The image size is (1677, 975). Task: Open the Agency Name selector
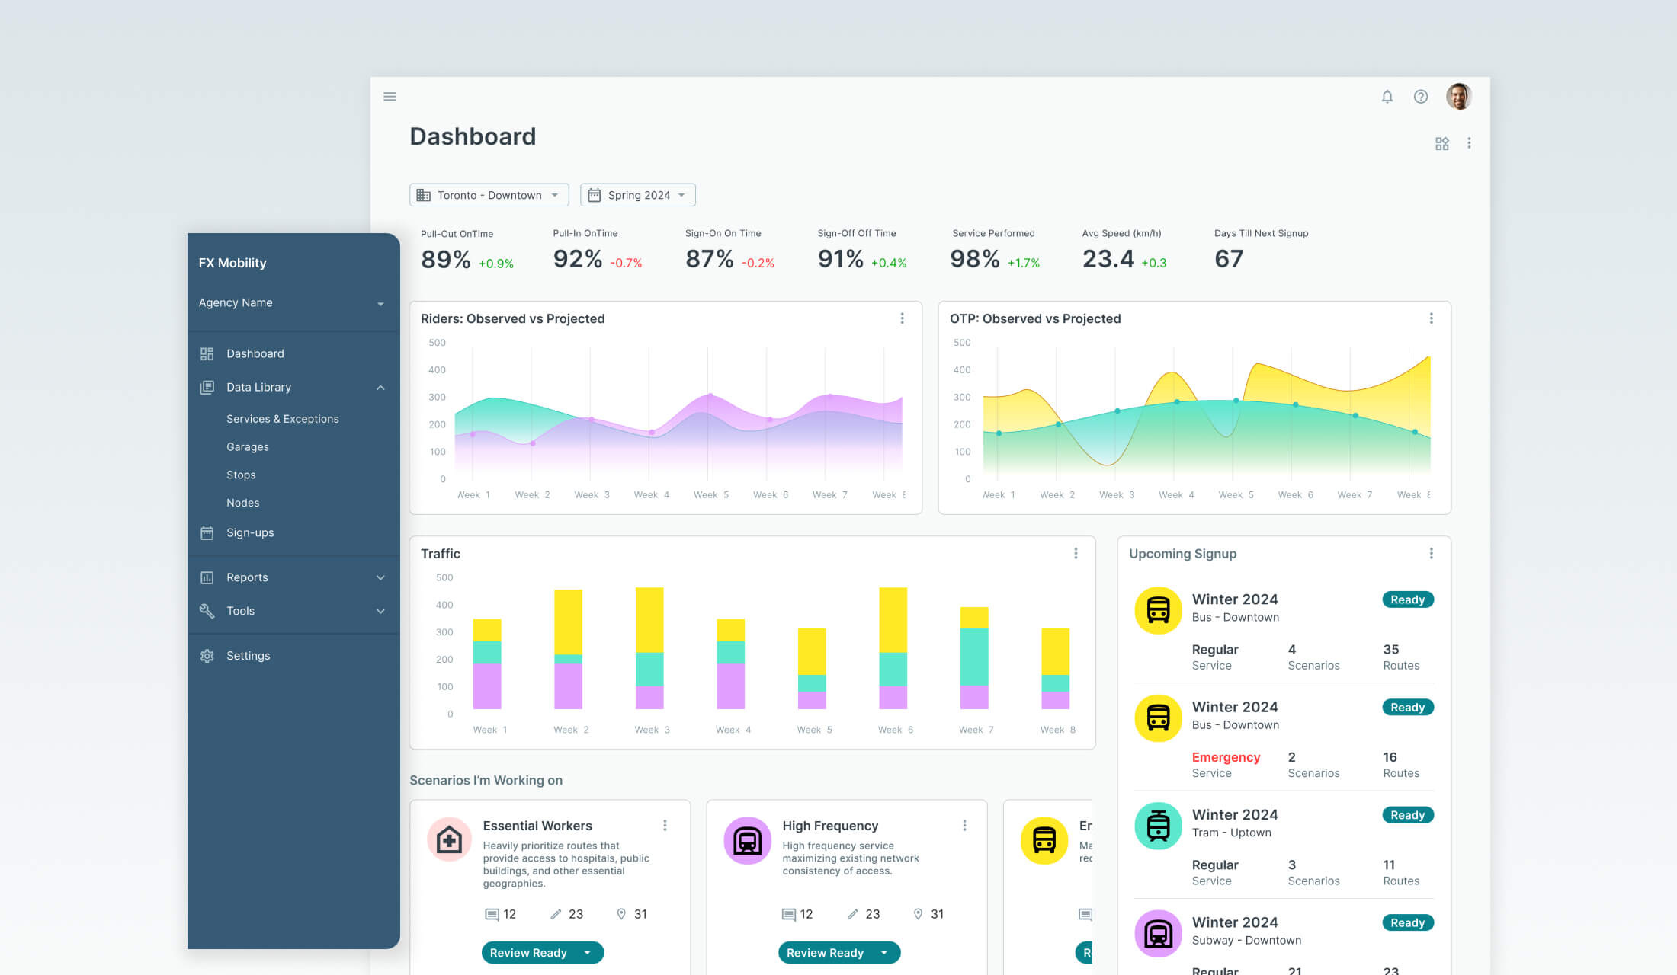click(292, 302)
